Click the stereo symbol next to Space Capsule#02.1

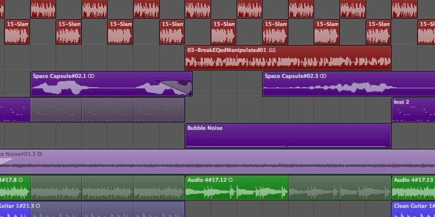tap(91, 76)
